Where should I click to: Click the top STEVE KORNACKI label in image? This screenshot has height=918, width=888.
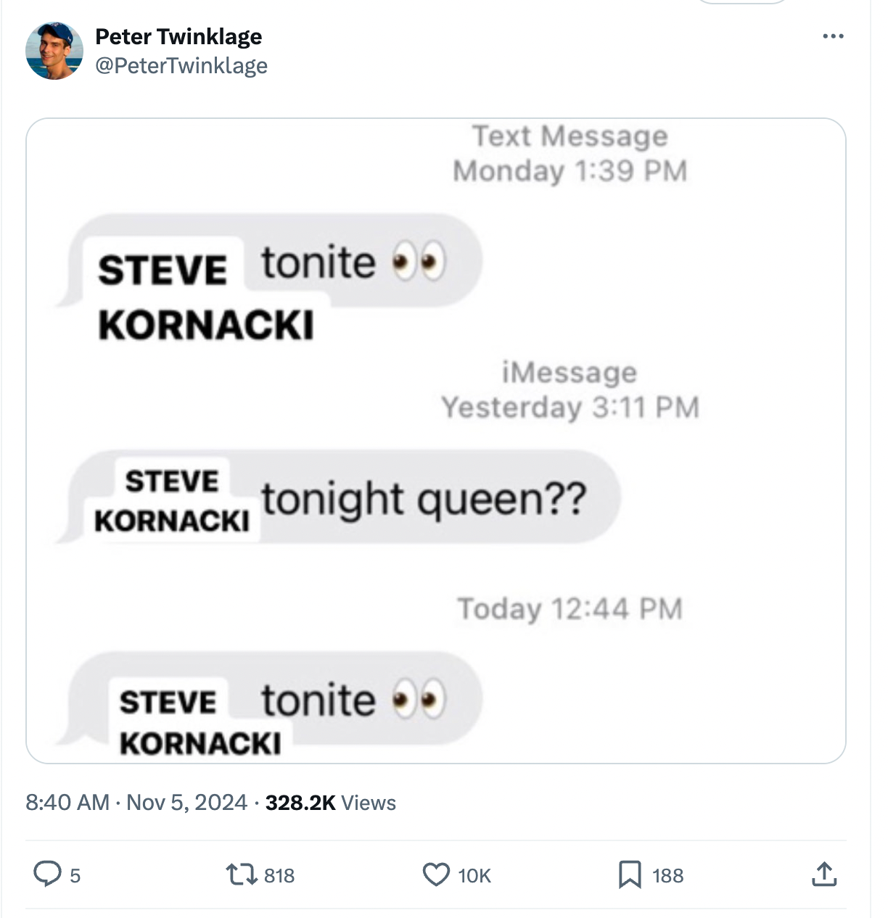(x=205, y=296)
